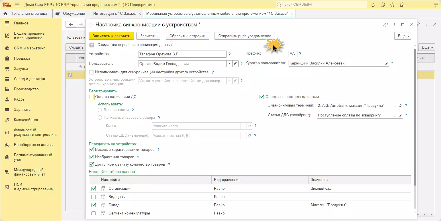The image size is (441, 221).
Task: Open Пользователь record via open icon
Action: click(236, 64)
